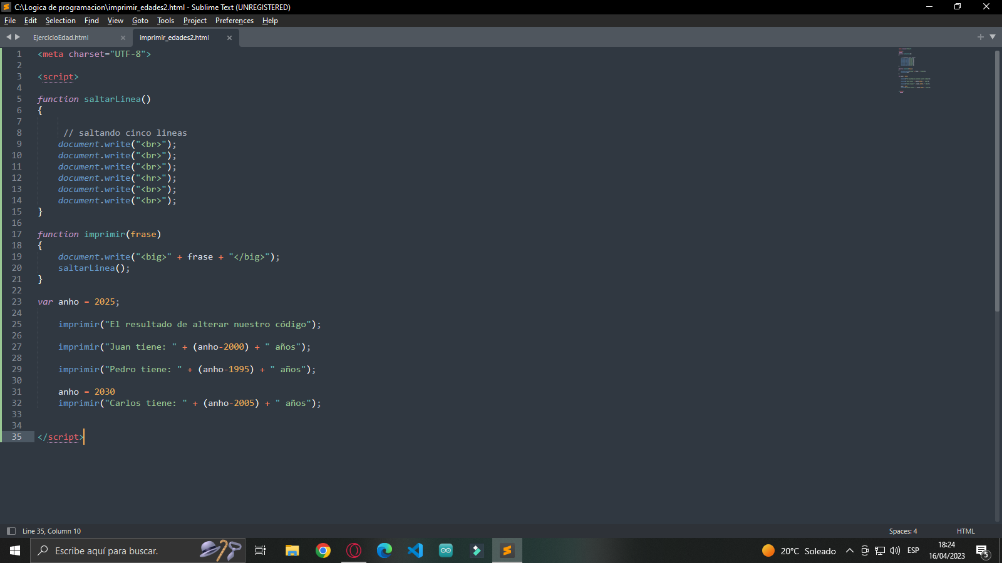Screen dimensions: 1002x563
Task: Click the Line 35, Column 10 status
Action: coord(51,531)
